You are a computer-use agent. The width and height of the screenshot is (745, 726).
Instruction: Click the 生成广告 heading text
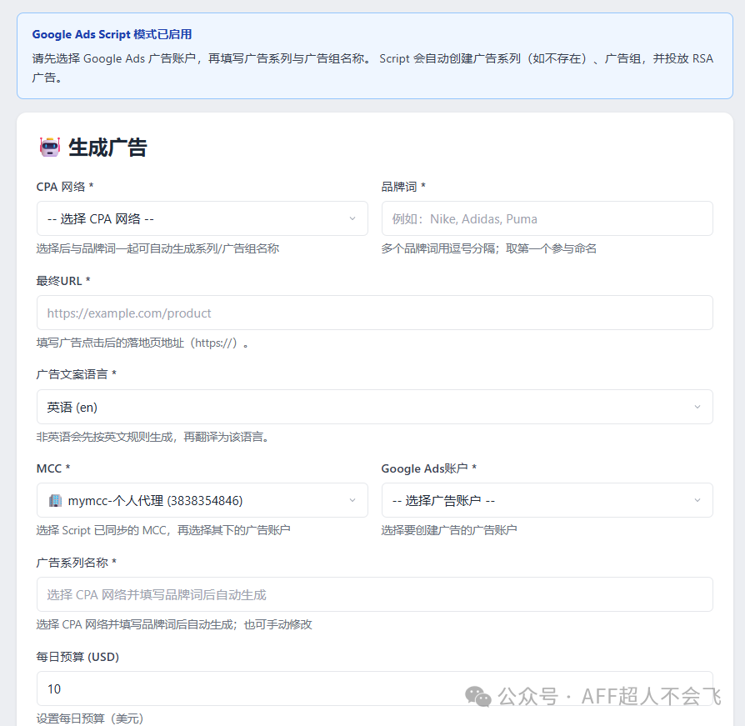click(x=107, y=148)
